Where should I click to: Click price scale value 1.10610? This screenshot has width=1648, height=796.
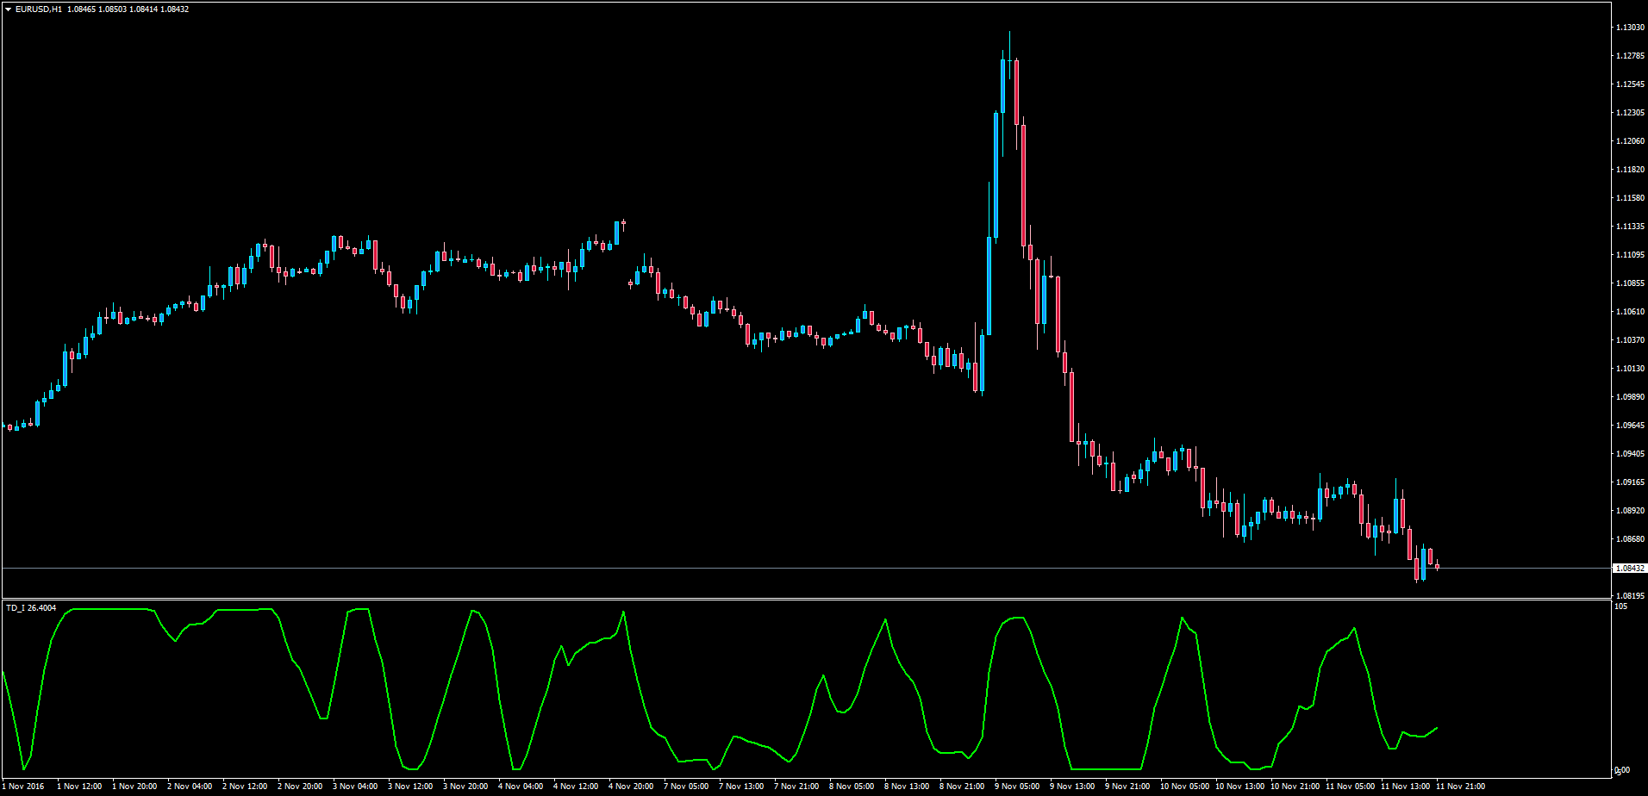[1631, 312]
